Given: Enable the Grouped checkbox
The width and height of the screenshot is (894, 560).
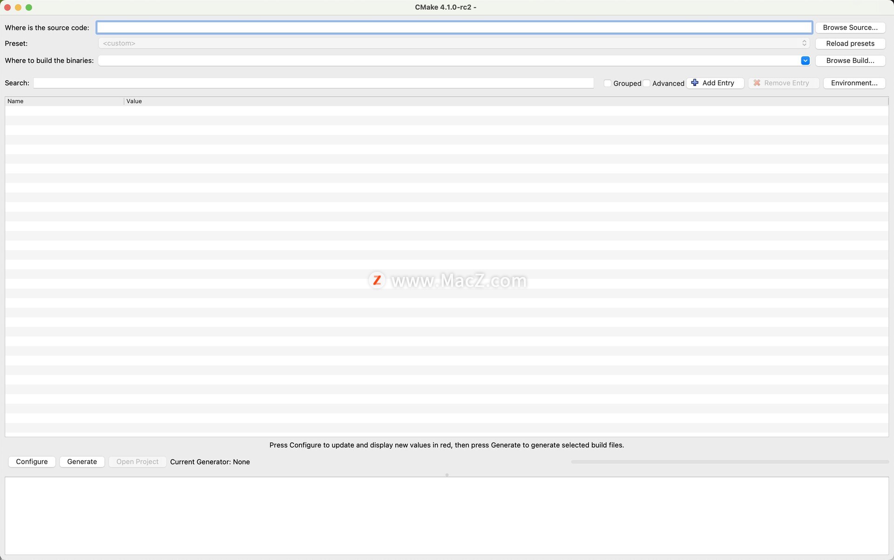Looking at the screenshot, I should click(x=607, y=83).
